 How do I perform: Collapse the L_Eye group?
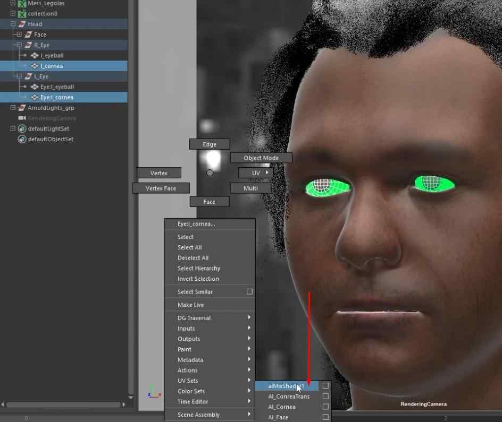(x=19, y=76)
